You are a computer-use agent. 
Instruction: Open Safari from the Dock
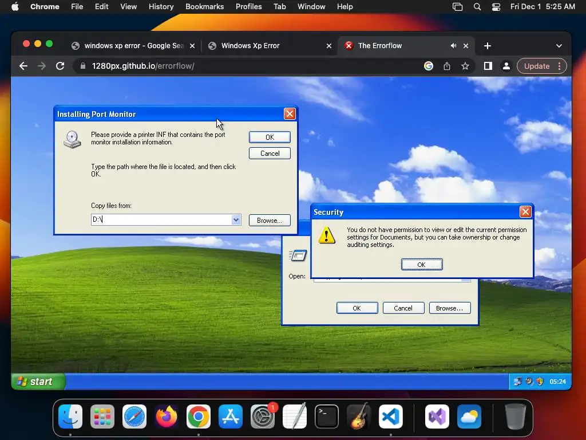[x=134, y=417]
